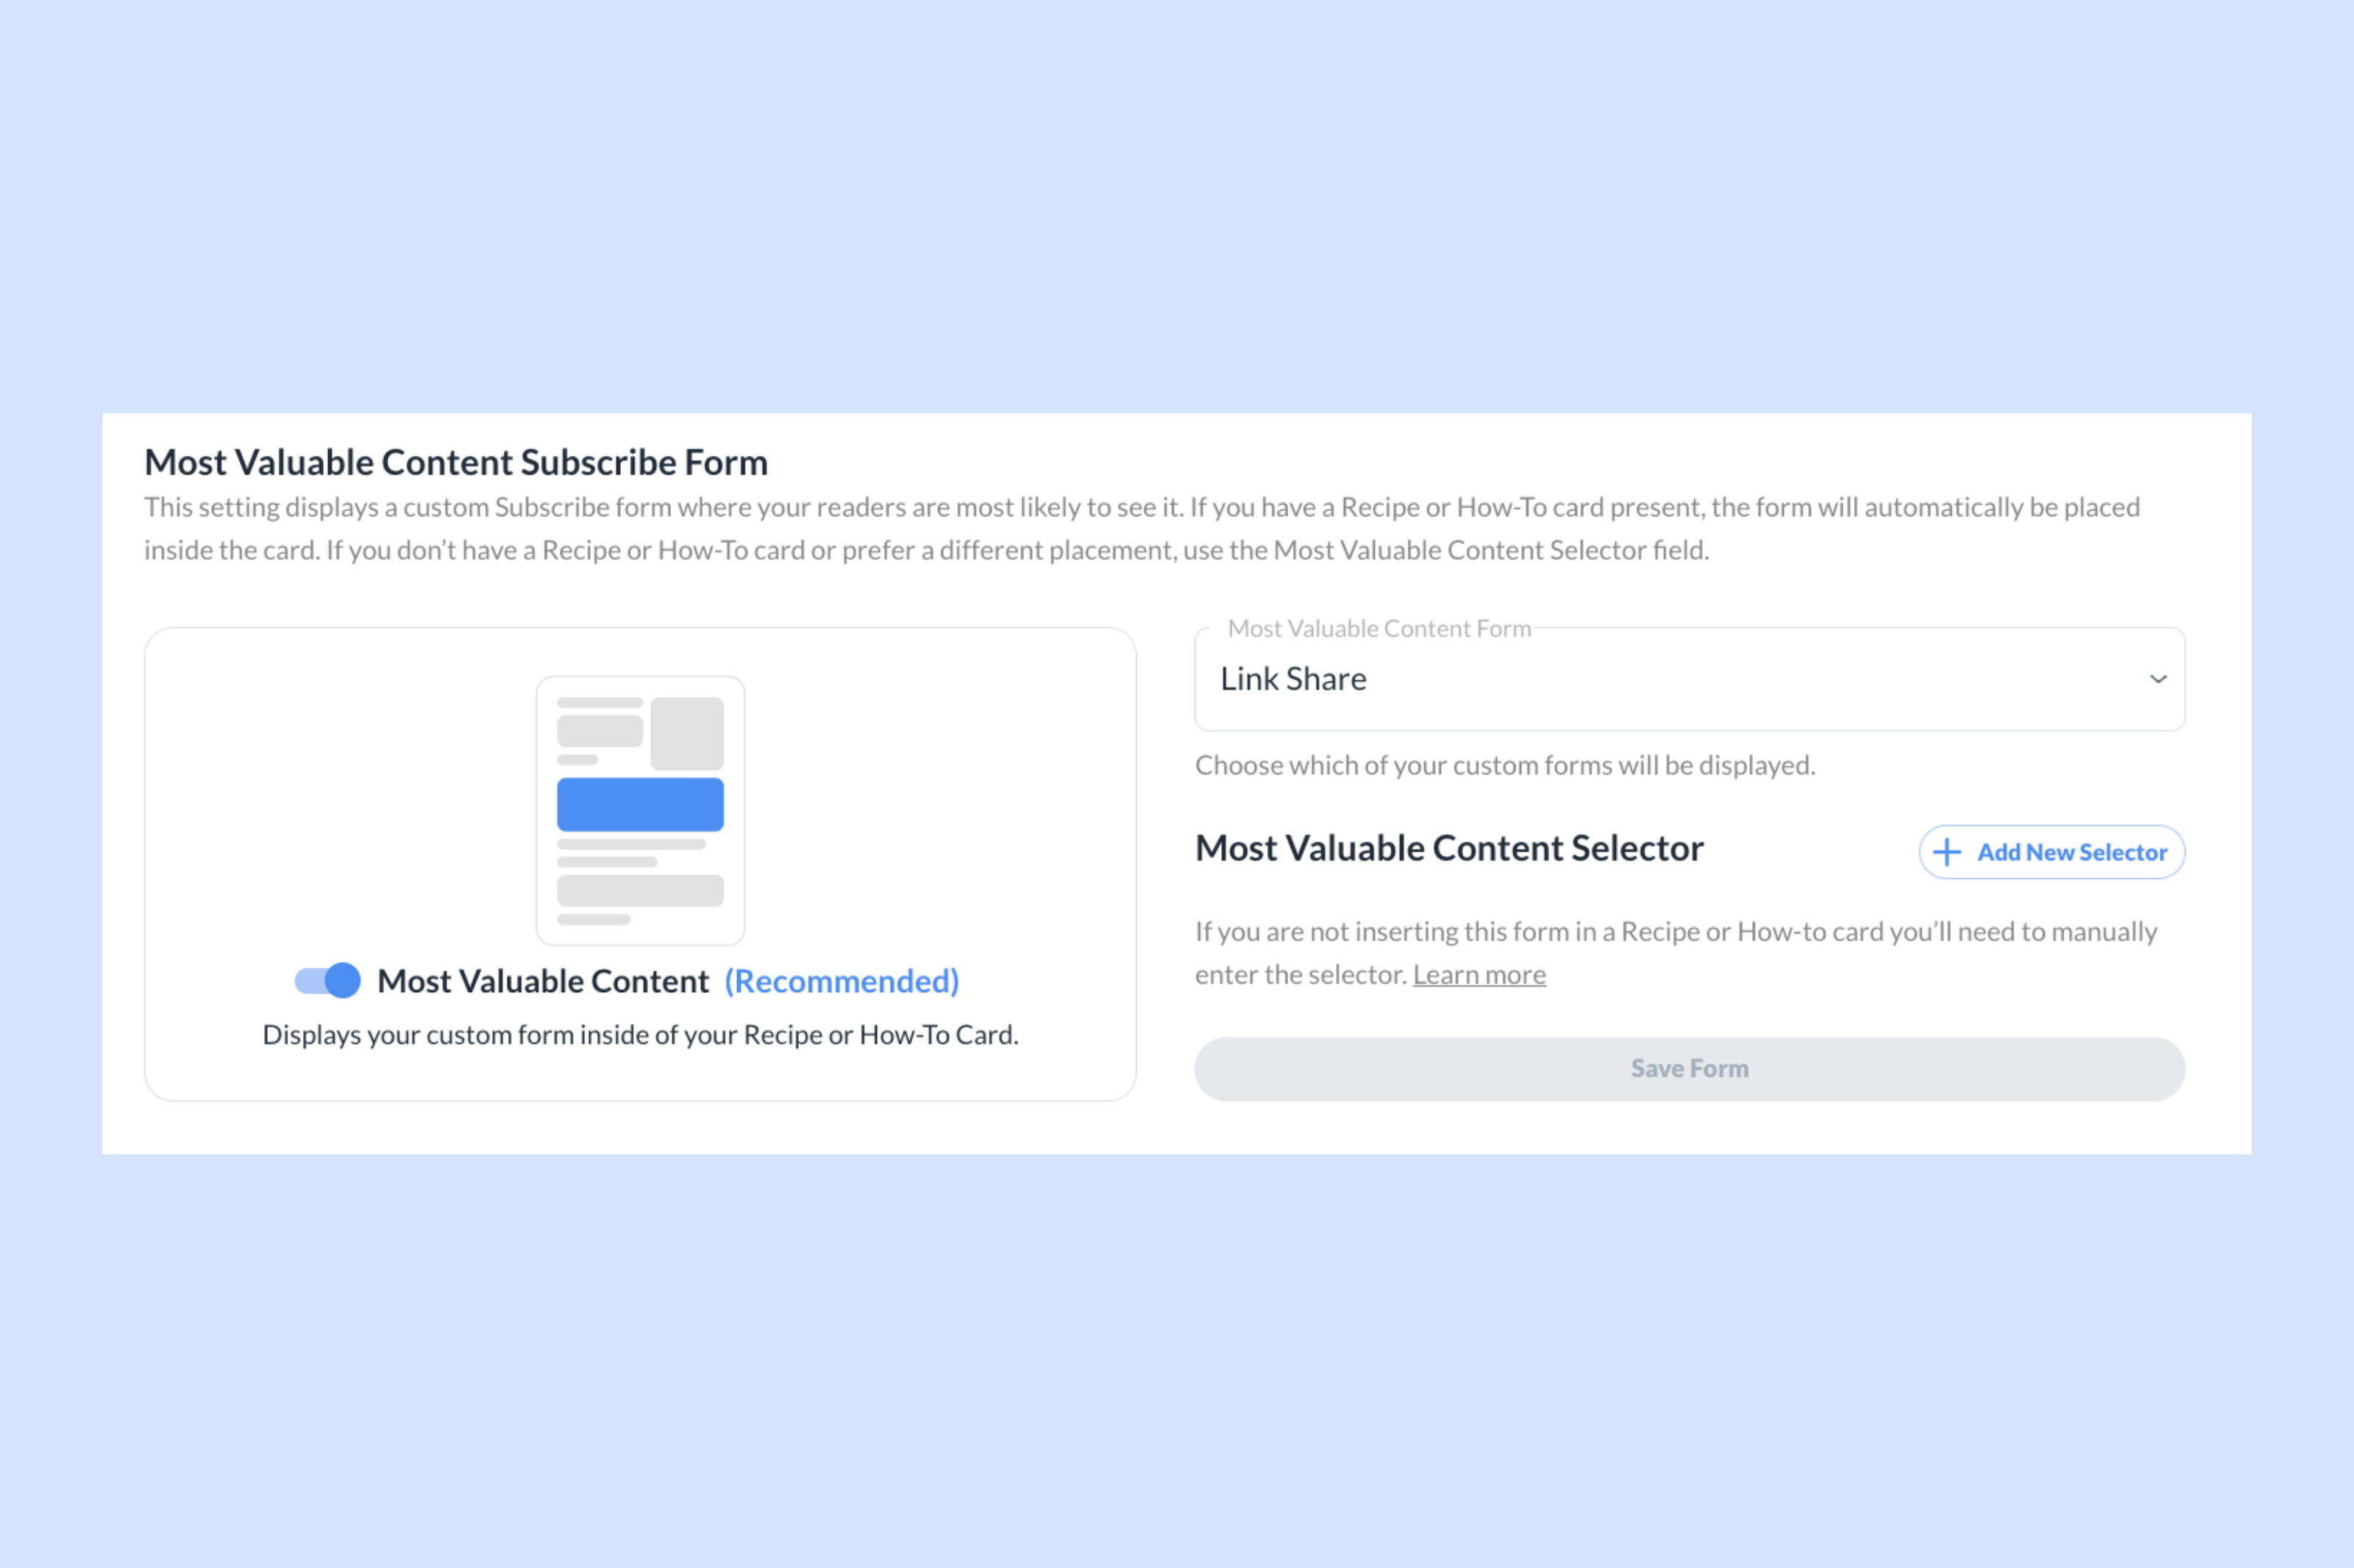
Task: Click the 'Most Valuable Content' toggle label text
Action: (x=543, y=981)
